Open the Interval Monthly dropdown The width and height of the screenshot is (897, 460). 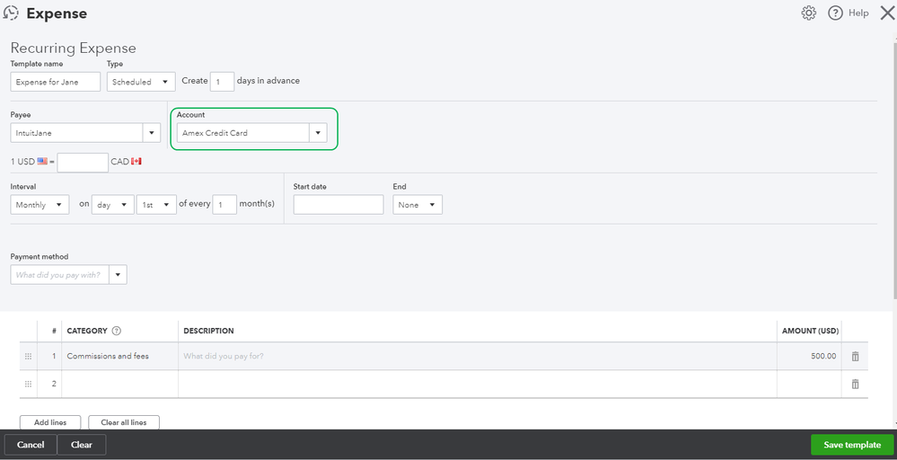tap(40, 205)
